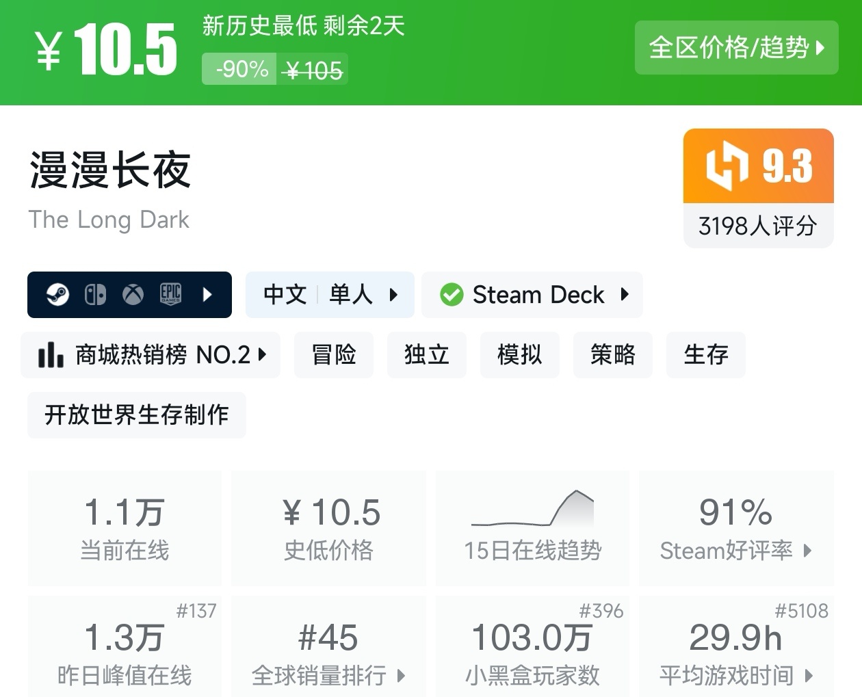Image resolution: width=862 pixels, height=697 pixels.
Task: Open the 开放世界生存制作 tag
Action: [137, 415]
